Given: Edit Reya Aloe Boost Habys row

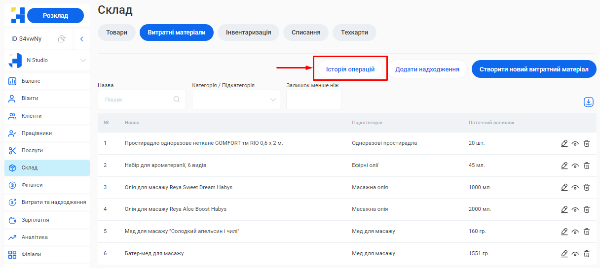Looking at the screenshot, I should pos(564,209).
